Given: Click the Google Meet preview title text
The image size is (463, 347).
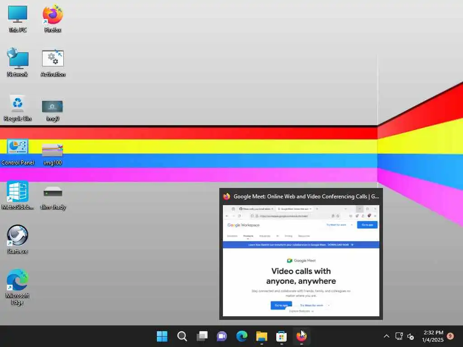Looking at the screenshot, I should click(x=306, y=197).
